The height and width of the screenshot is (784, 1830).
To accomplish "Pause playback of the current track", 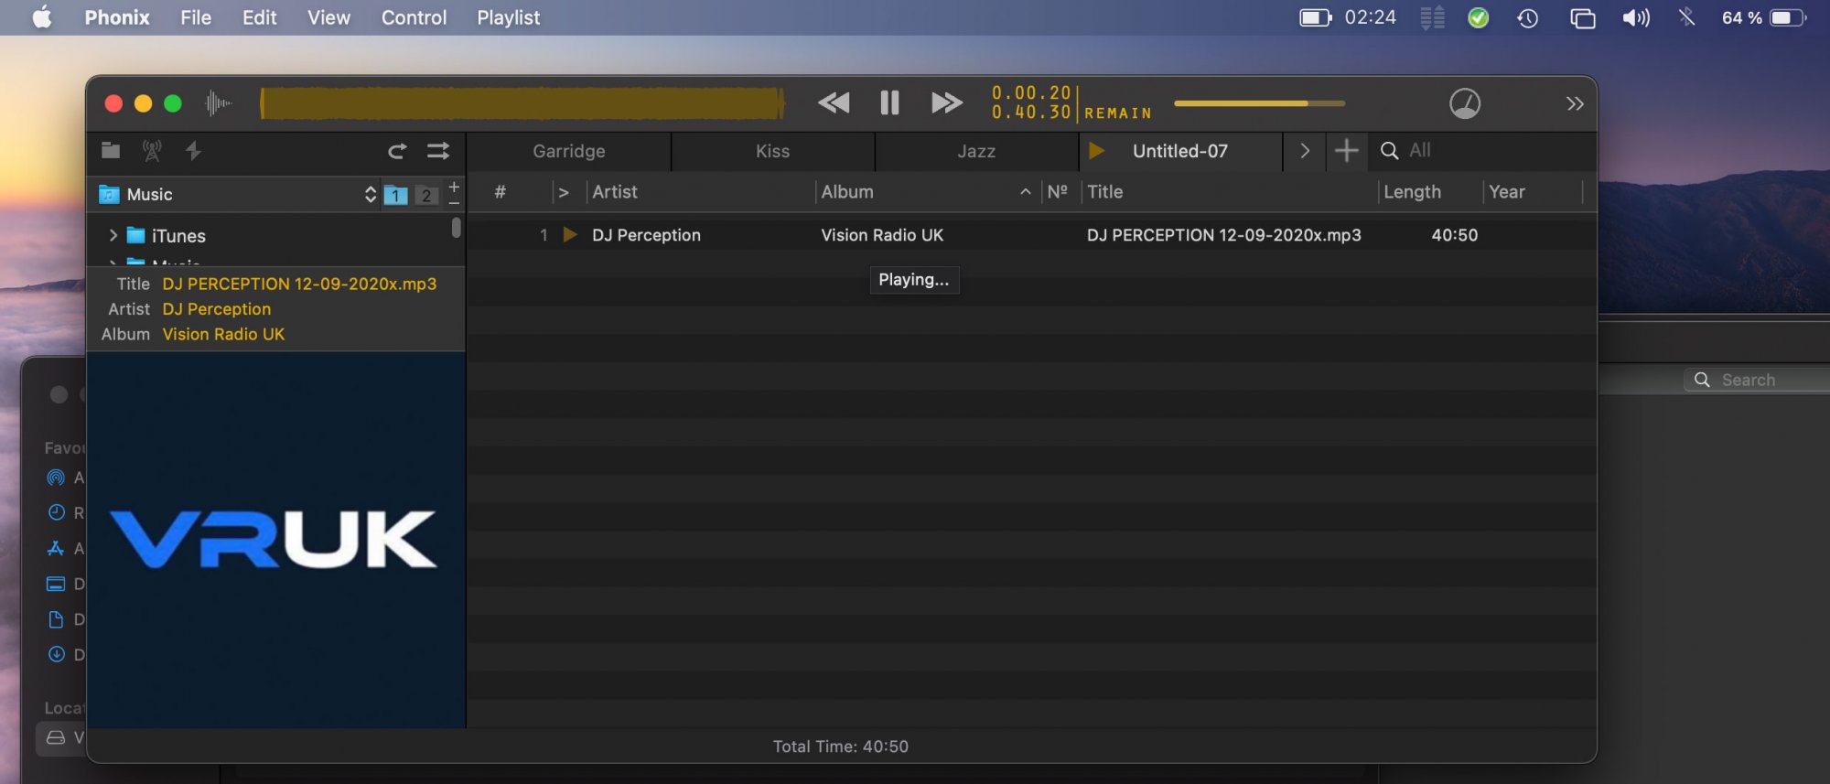I will tap(889, 102).
